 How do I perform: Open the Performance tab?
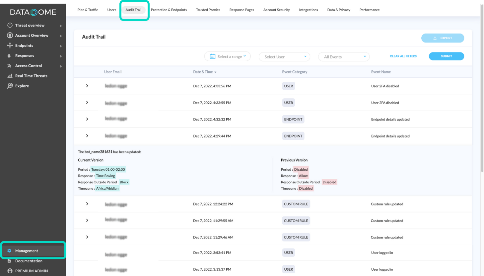tap(369, 10)
